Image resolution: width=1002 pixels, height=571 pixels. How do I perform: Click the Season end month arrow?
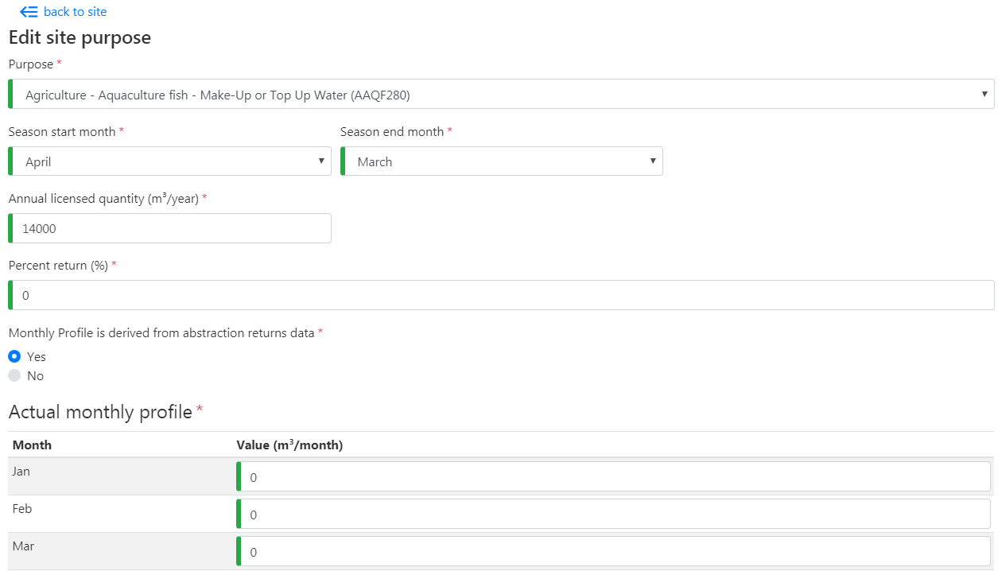point(653,161)
